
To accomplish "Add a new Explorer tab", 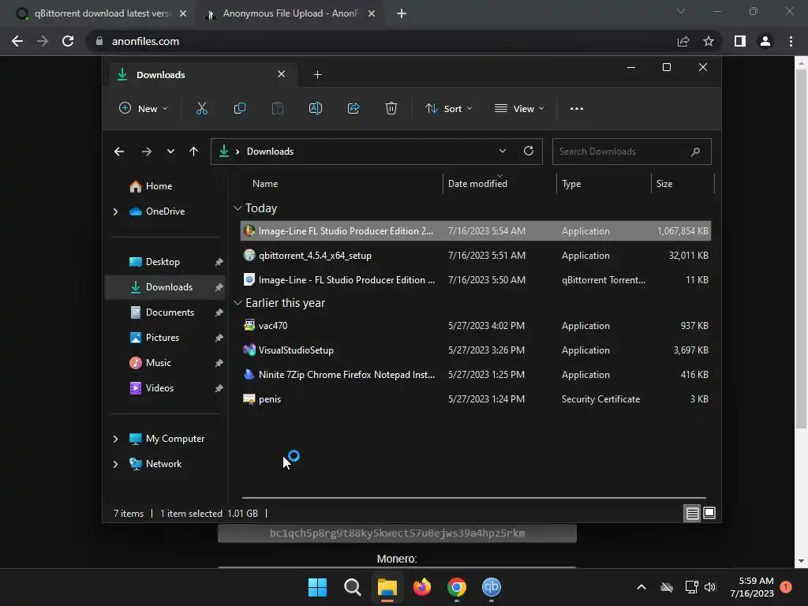I will [317, 75].
